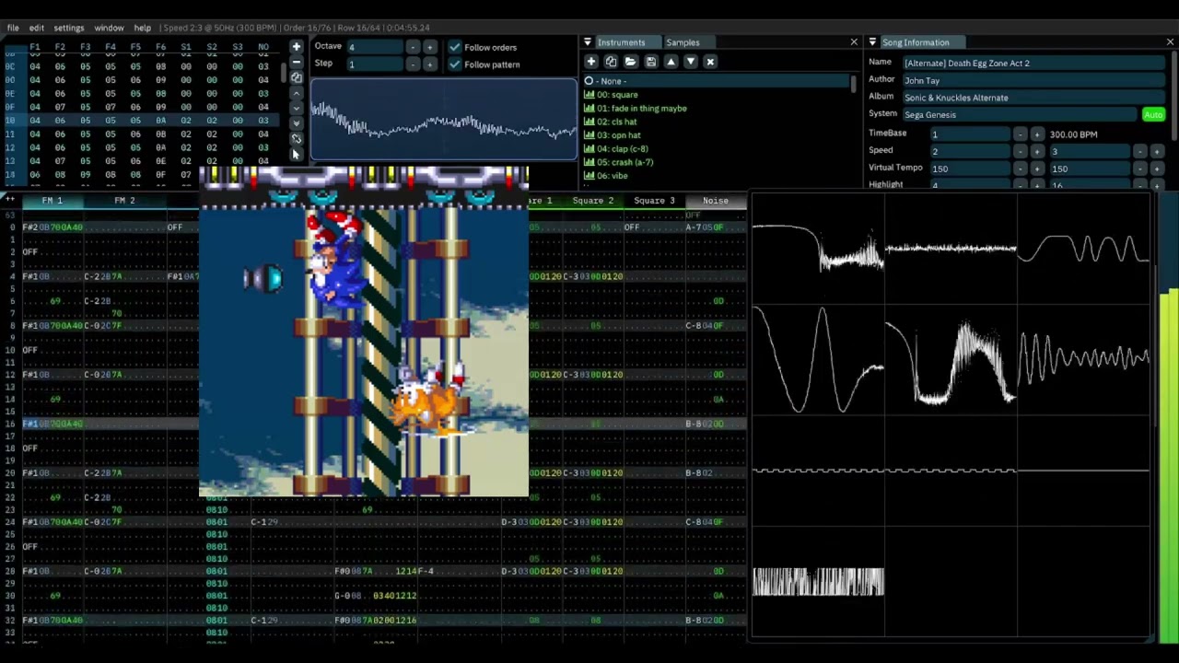Open Instruments window collapse menu arrow
This screenshot has height=663, width=1179.
(x=588, y=42)
